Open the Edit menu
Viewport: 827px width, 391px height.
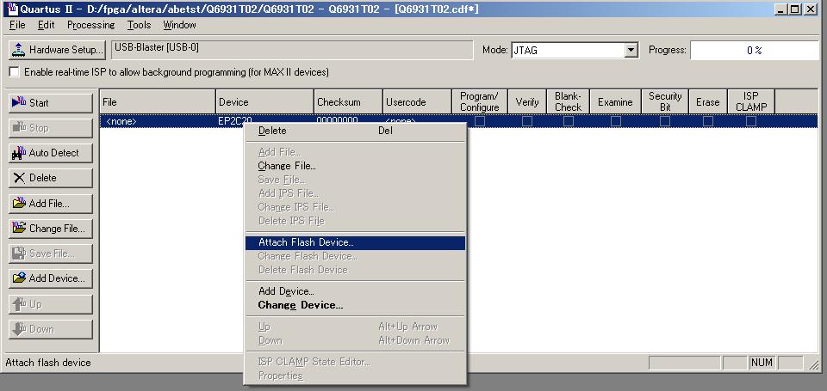click(46, 25)
